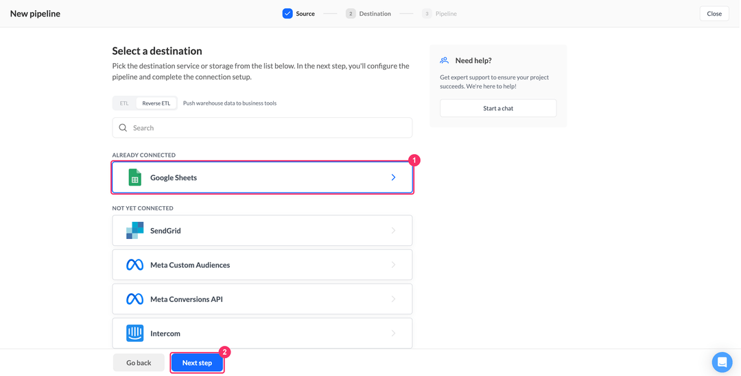Click the Meta Custom Audiences logo
Viewport: 741px width, 376px height.
[x=134, y=264]
